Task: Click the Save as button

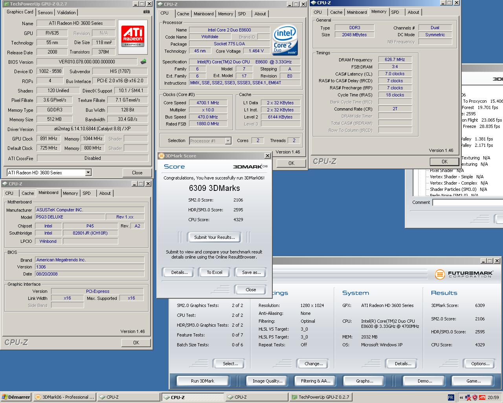Action: click(251, 272)
